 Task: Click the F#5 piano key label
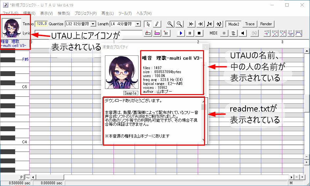(x=25, y=59)
